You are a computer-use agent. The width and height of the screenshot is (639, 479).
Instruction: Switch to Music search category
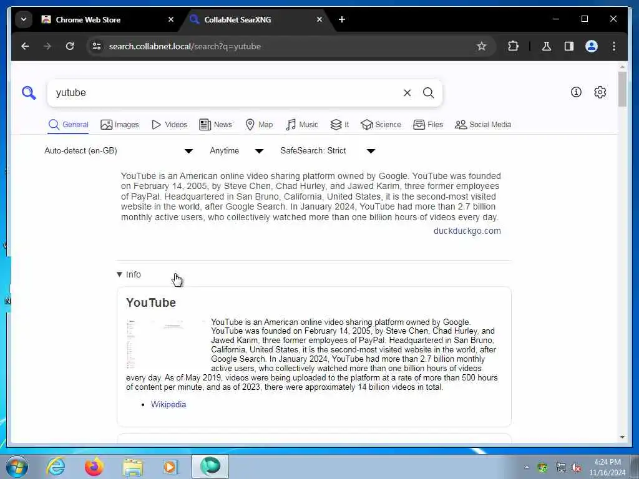tap(301, 125)
